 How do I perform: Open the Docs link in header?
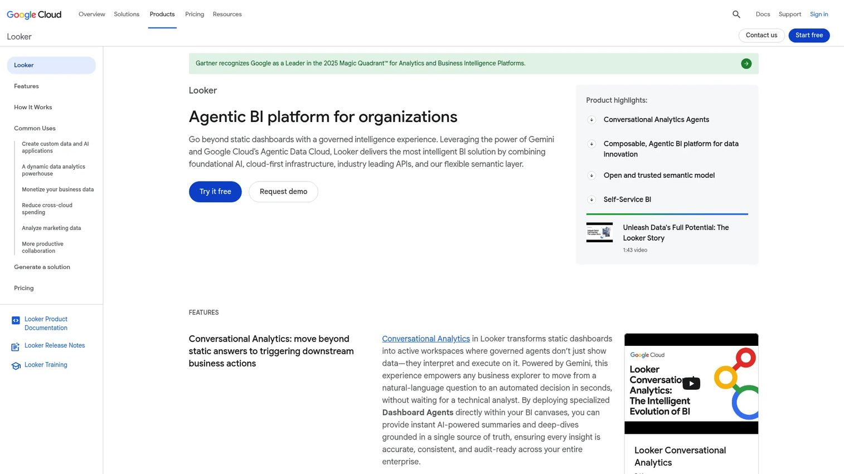click(x=763, y=14)
